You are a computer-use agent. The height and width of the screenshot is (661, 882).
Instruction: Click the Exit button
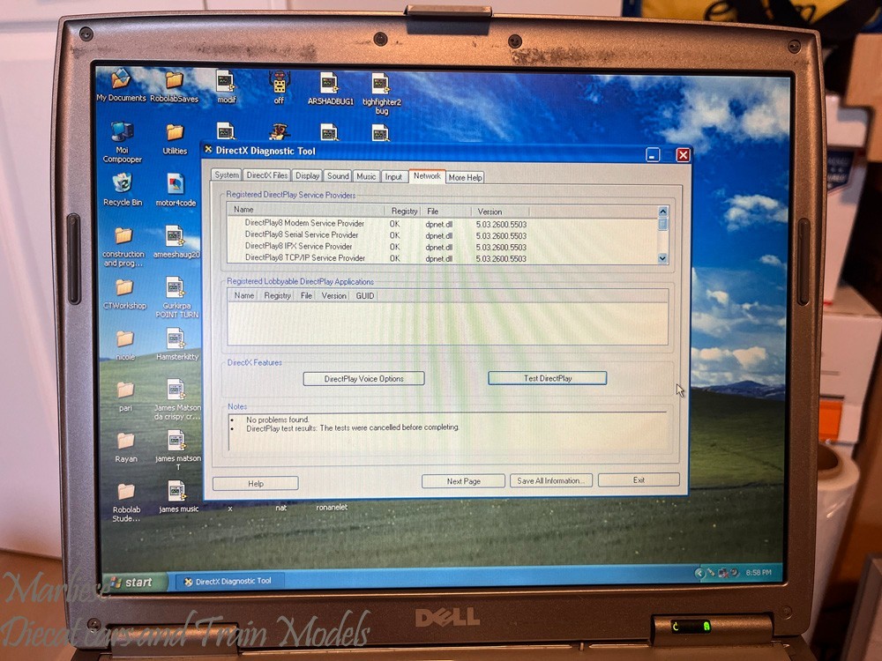[639, 480]
